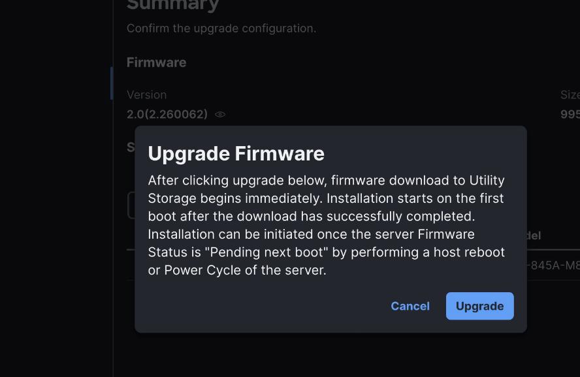Click the Version label
The image size is (580, 377).
click(x=146, y=95)
